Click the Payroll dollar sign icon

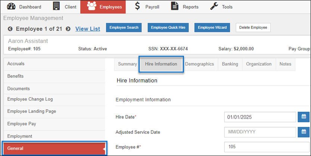click(138, 7)
